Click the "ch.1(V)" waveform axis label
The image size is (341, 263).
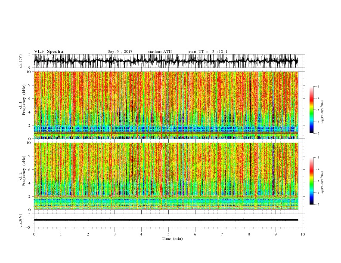(x=21, y=61)
